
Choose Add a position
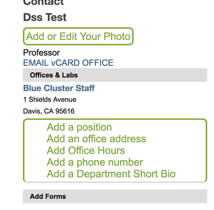79,127
